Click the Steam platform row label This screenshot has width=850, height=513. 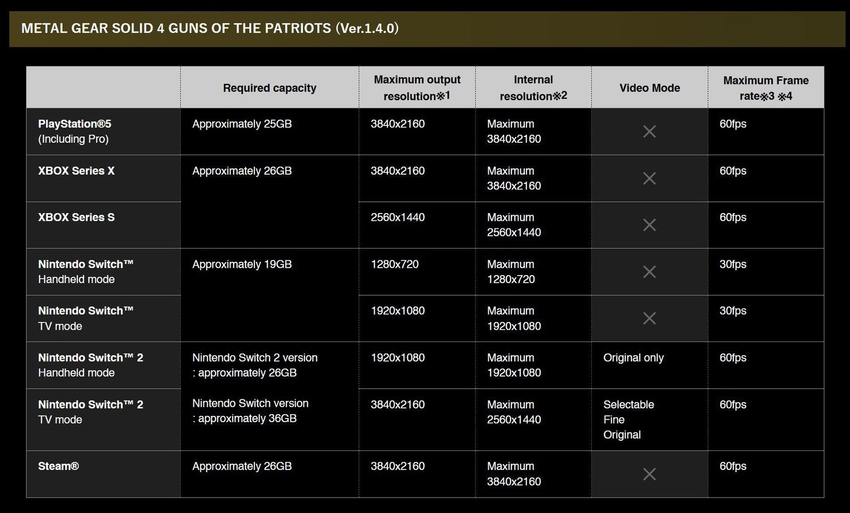(58, 466)
